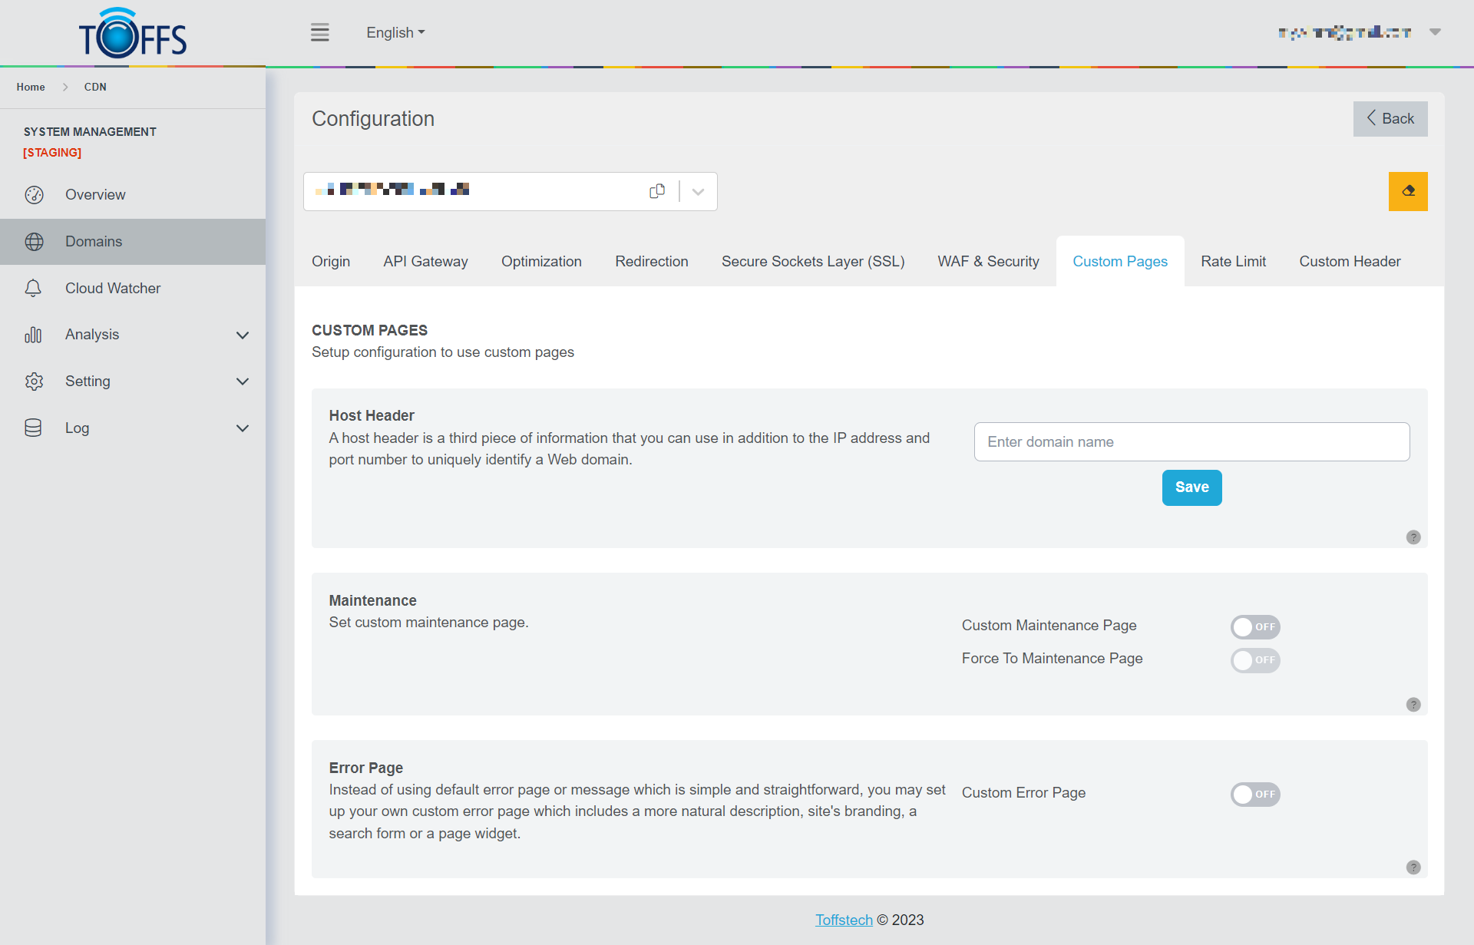1474x945 pixels.
Task: Open the Toffstech footer link
Action: (x=843, y=920)
